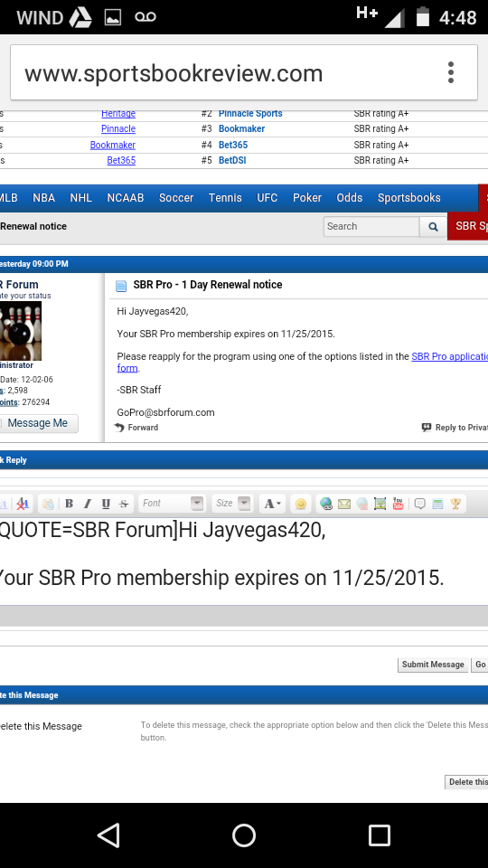The height and width of the screenshot is (868, 488).
Task: Click in the quick reply text area
Action: (244, 561)
